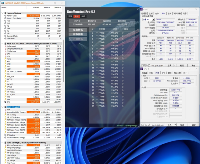The image size is (200, 164).
Task: Click the lightning icon on the +12V row
Action: click(5, 69)
